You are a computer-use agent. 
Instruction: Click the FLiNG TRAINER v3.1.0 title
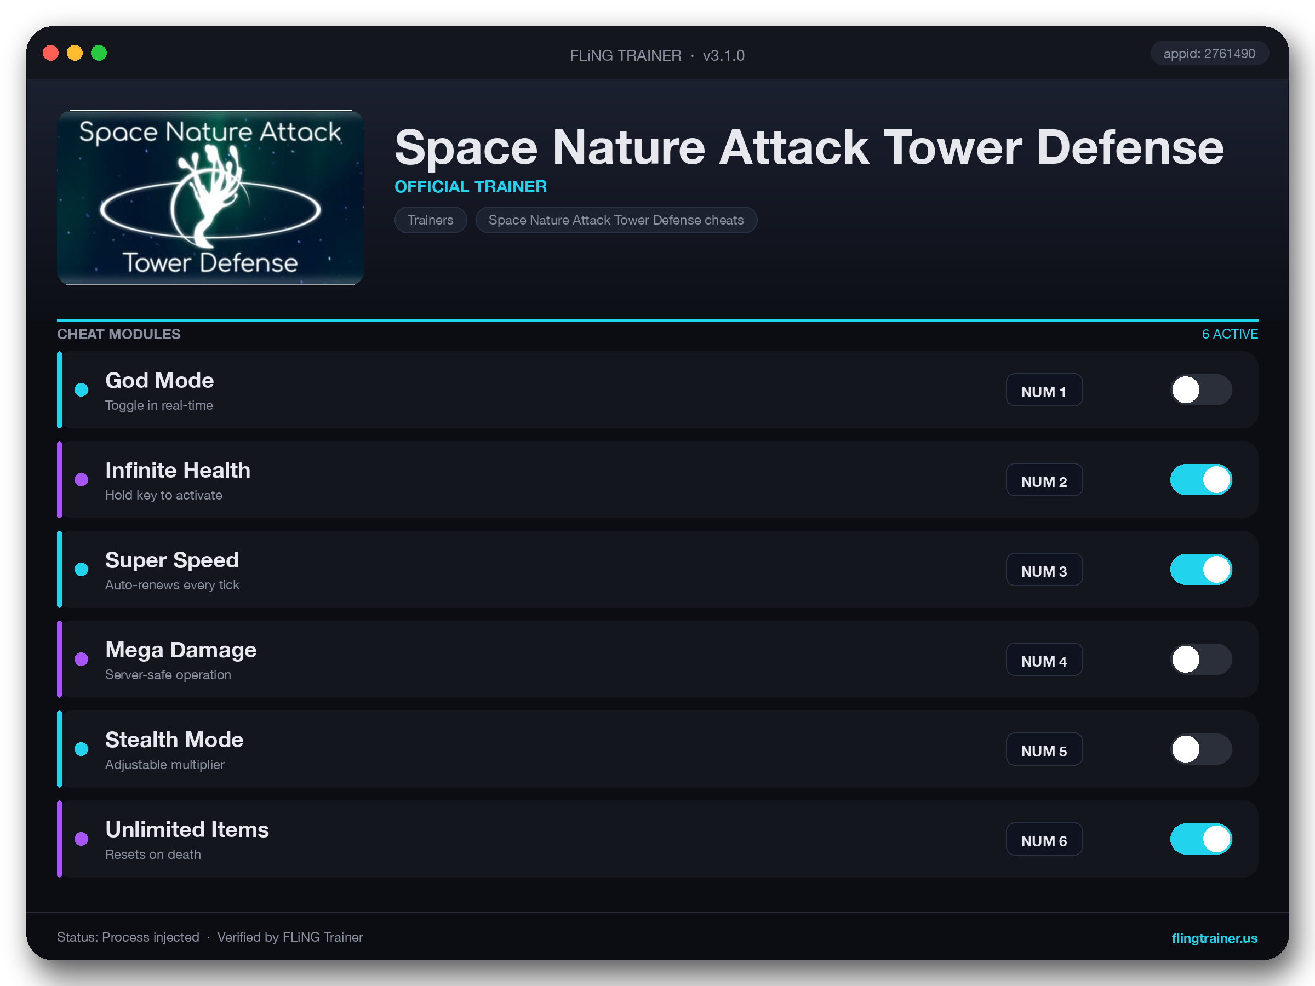[657, 55]
